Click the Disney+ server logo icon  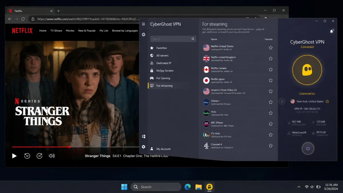click(x=206, y=102)
